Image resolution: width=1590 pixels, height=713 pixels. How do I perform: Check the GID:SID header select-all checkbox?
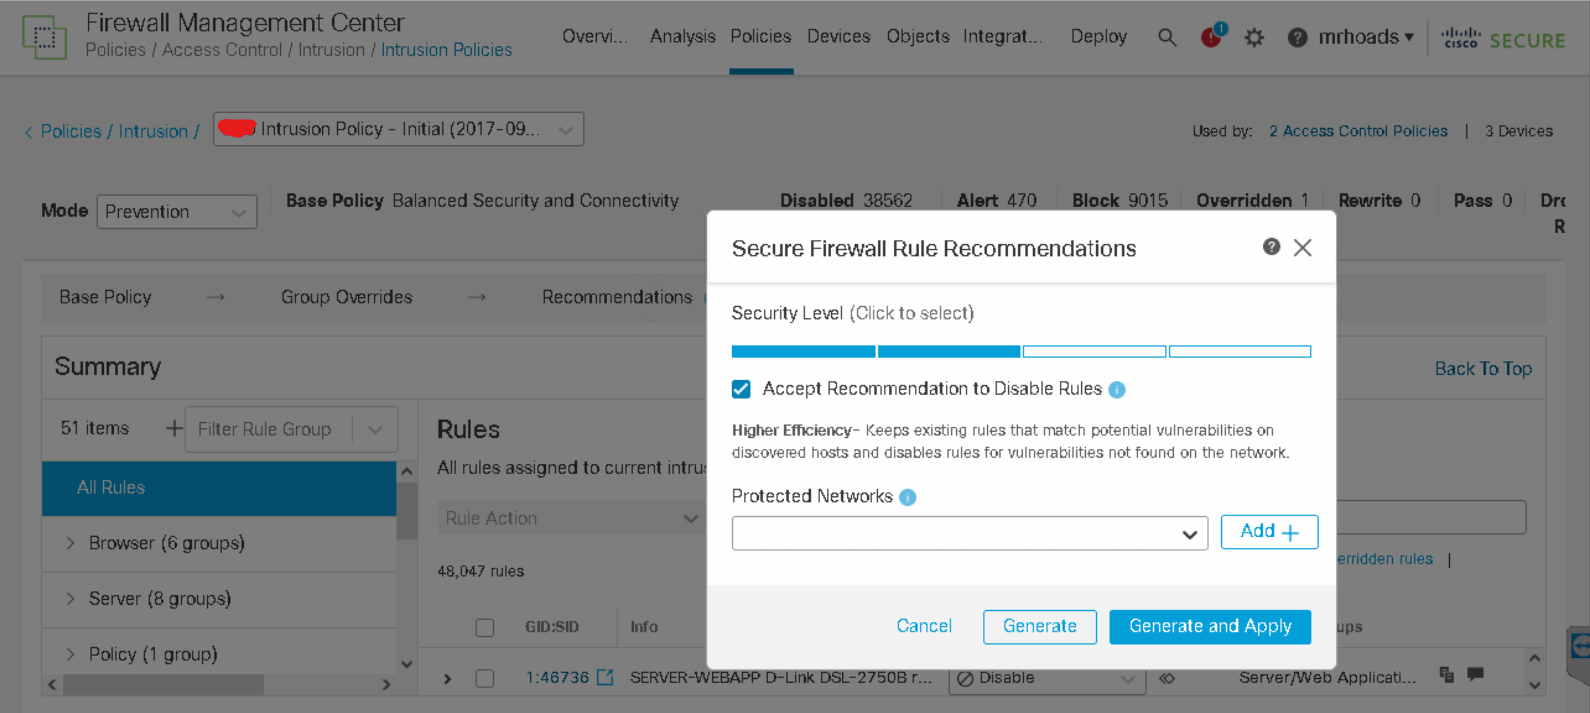pos(484,627)
